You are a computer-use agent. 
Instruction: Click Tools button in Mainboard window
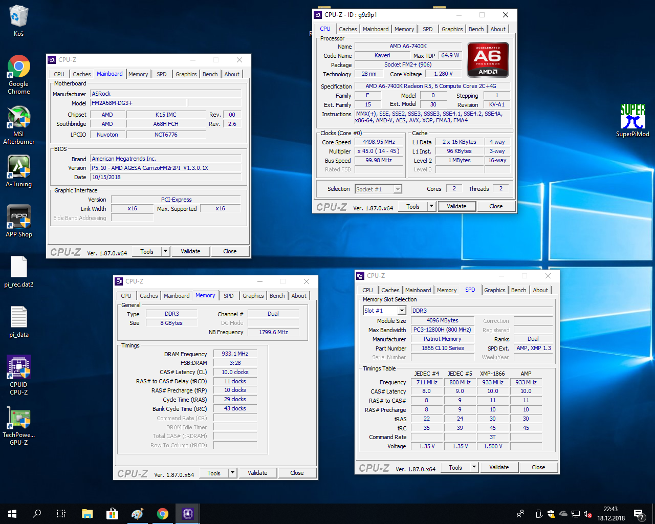(x=147, y=251)
